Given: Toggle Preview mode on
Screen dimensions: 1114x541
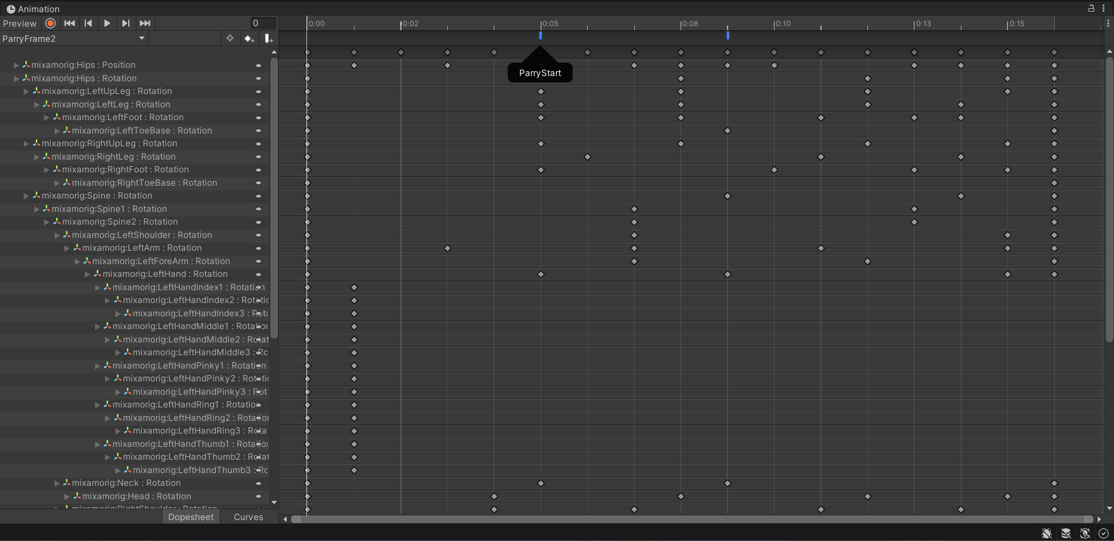Looking at the screenshot, I should coord(20,23).
